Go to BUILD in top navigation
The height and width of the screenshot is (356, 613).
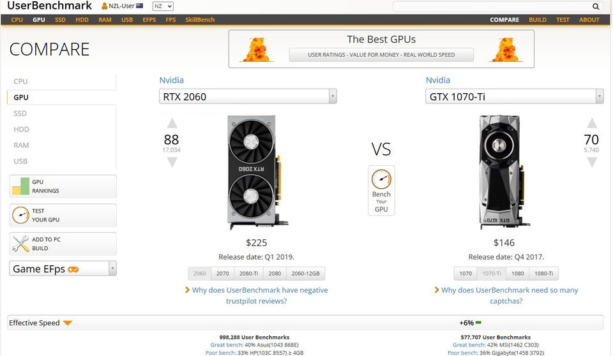pos(538,20)
